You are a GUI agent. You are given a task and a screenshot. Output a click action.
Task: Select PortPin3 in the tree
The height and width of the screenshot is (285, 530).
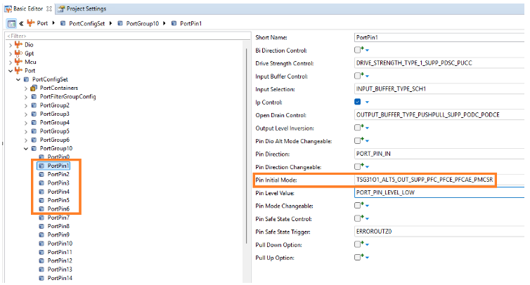[58, 183]
